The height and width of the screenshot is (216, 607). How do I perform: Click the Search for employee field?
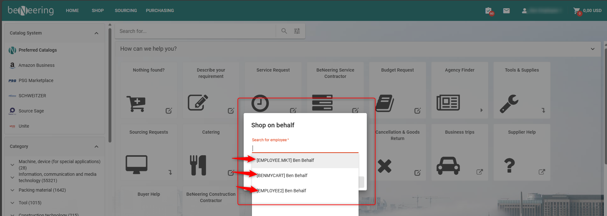click(305, 148)
